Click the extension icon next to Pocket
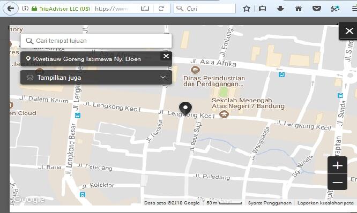Image resolution: width=357 pixels, height=213 pixels. click(x=335, y=9)
